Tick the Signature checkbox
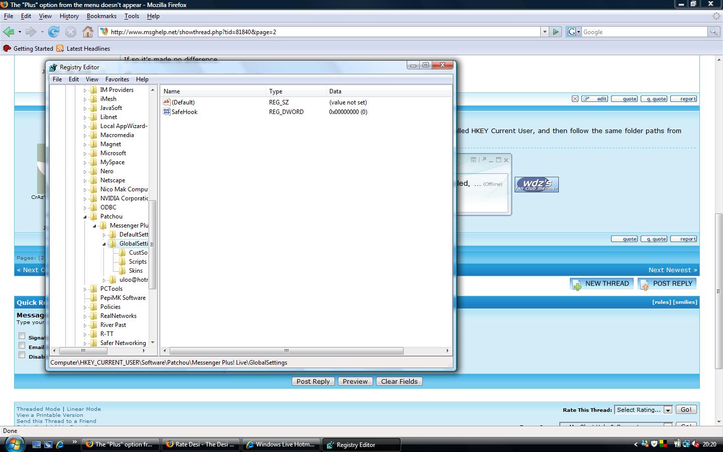This screenshot has height=452, width=723. coord(22,336)
